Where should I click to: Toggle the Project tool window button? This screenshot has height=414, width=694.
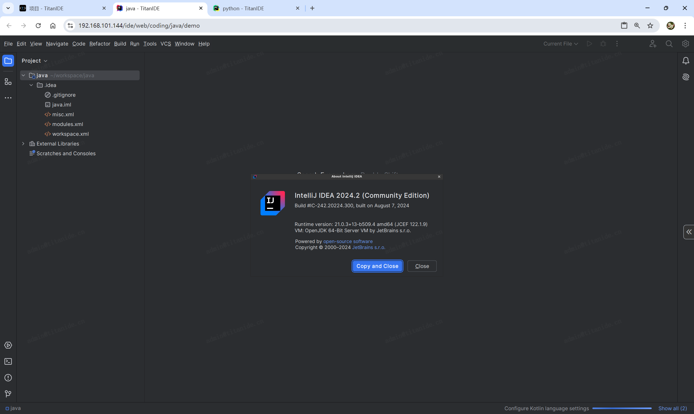[x=8, y=61]
